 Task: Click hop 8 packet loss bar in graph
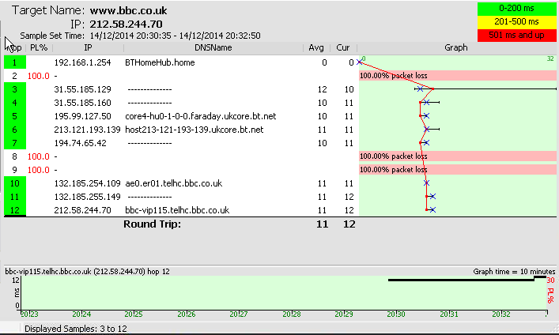(457, 156)
